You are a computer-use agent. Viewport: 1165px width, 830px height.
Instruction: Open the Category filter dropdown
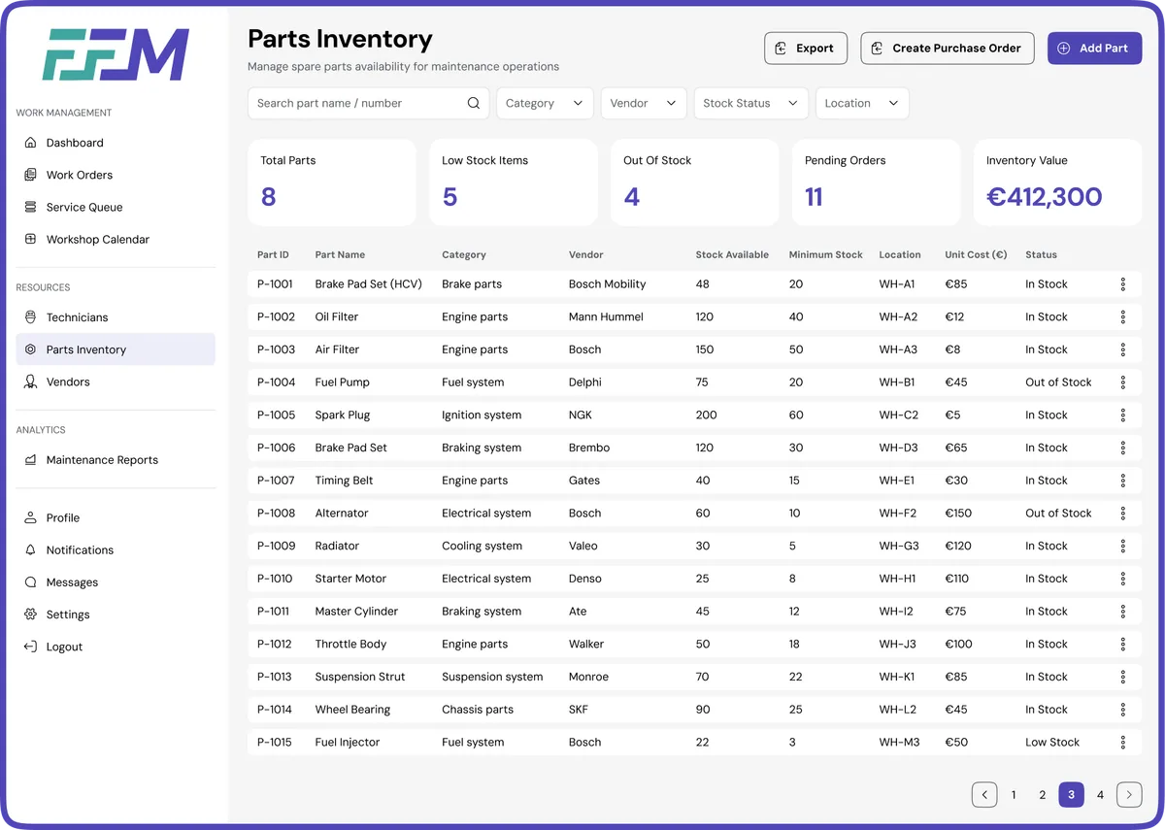[x=544, y=102]
